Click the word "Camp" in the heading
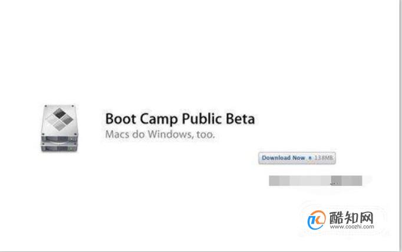 [x=159, y=119]
